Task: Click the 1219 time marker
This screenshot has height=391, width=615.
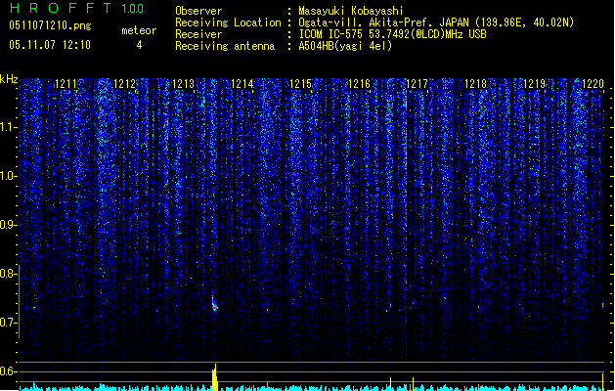Action: point(535,84)
